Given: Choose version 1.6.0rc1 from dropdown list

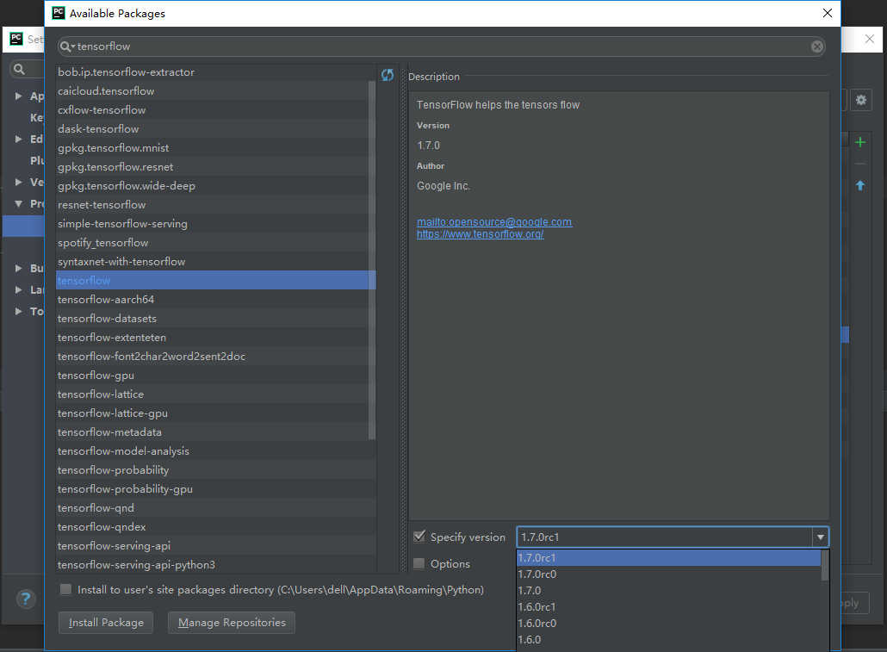Looking at the screenshot, I should [668, 606].
